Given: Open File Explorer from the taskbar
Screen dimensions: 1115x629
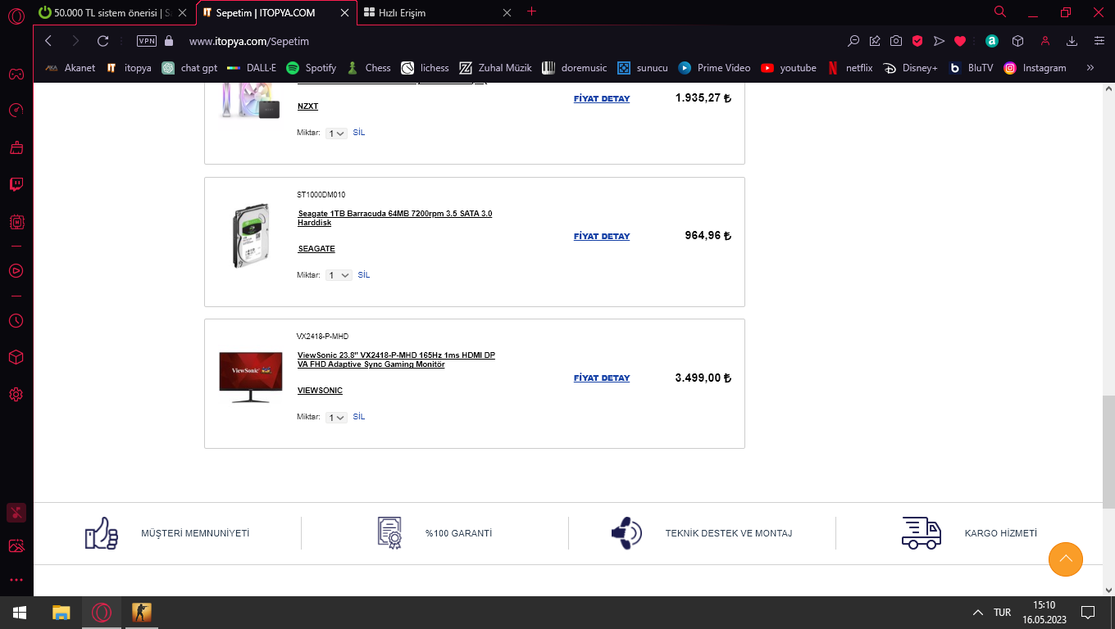Looking at the screenshot, I should [61, 613].
